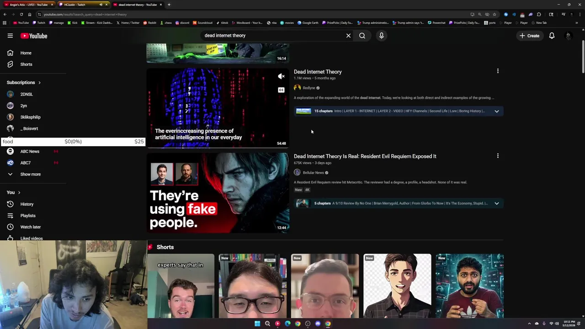Screen dimensions: 585x329
Task: Click the Resident Evil Requiem Exposed title
Action: click(365, 156)
